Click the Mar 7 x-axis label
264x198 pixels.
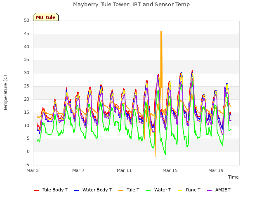[78, 170]
